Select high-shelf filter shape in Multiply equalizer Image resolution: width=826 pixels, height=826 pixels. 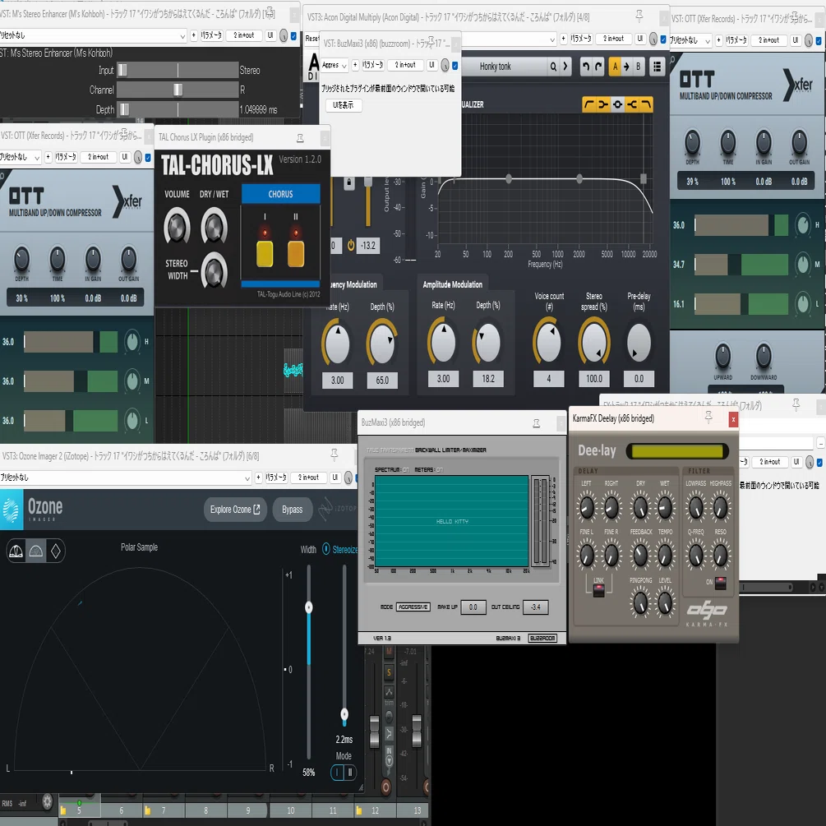(x=631, y=104)
